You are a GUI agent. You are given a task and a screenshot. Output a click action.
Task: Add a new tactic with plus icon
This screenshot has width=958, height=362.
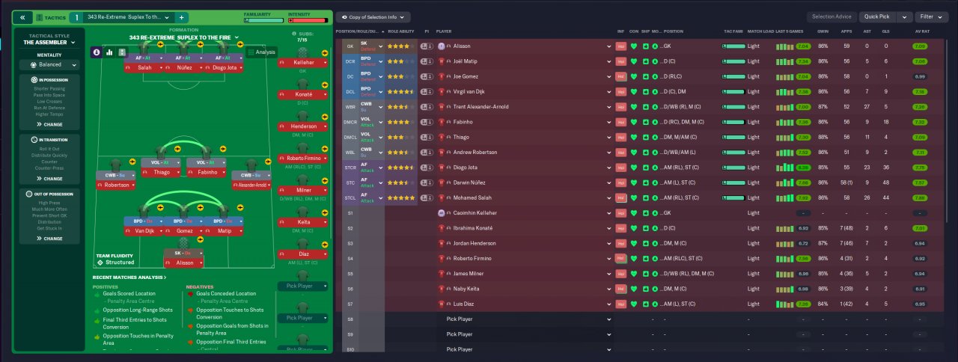tap(182, 16)
